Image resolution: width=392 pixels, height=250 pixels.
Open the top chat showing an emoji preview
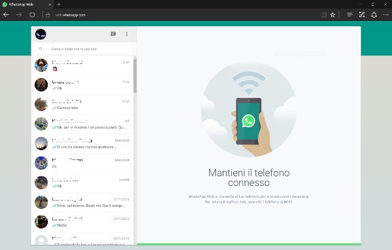click(x=82, y=65)
